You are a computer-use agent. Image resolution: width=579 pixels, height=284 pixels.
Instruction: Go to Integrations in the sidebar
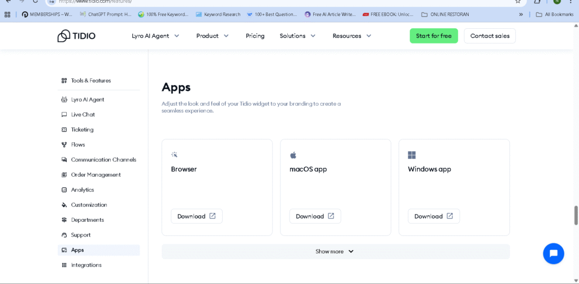click(86, 265)
